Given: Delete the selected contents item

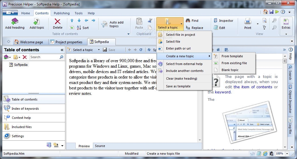Looking at the screenshot, I should (x=58, y=24).
